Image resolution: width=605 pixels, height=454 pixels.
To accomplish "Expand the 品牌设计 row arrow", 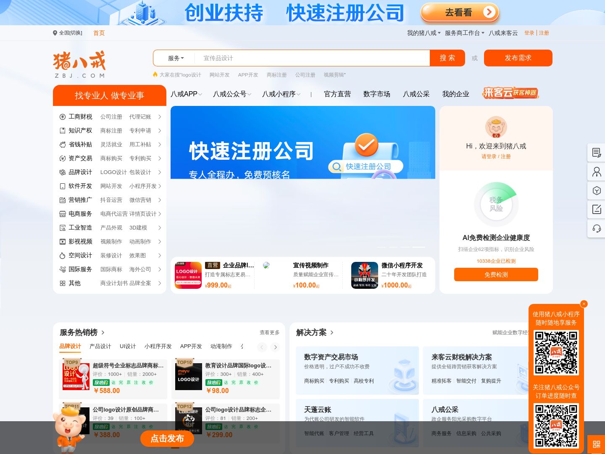I will [160, 172].
